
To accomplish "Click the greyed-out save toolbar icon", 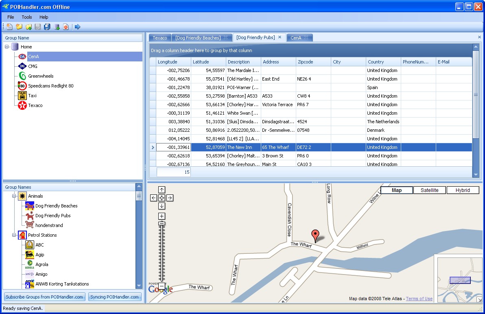I will (38, 27).
